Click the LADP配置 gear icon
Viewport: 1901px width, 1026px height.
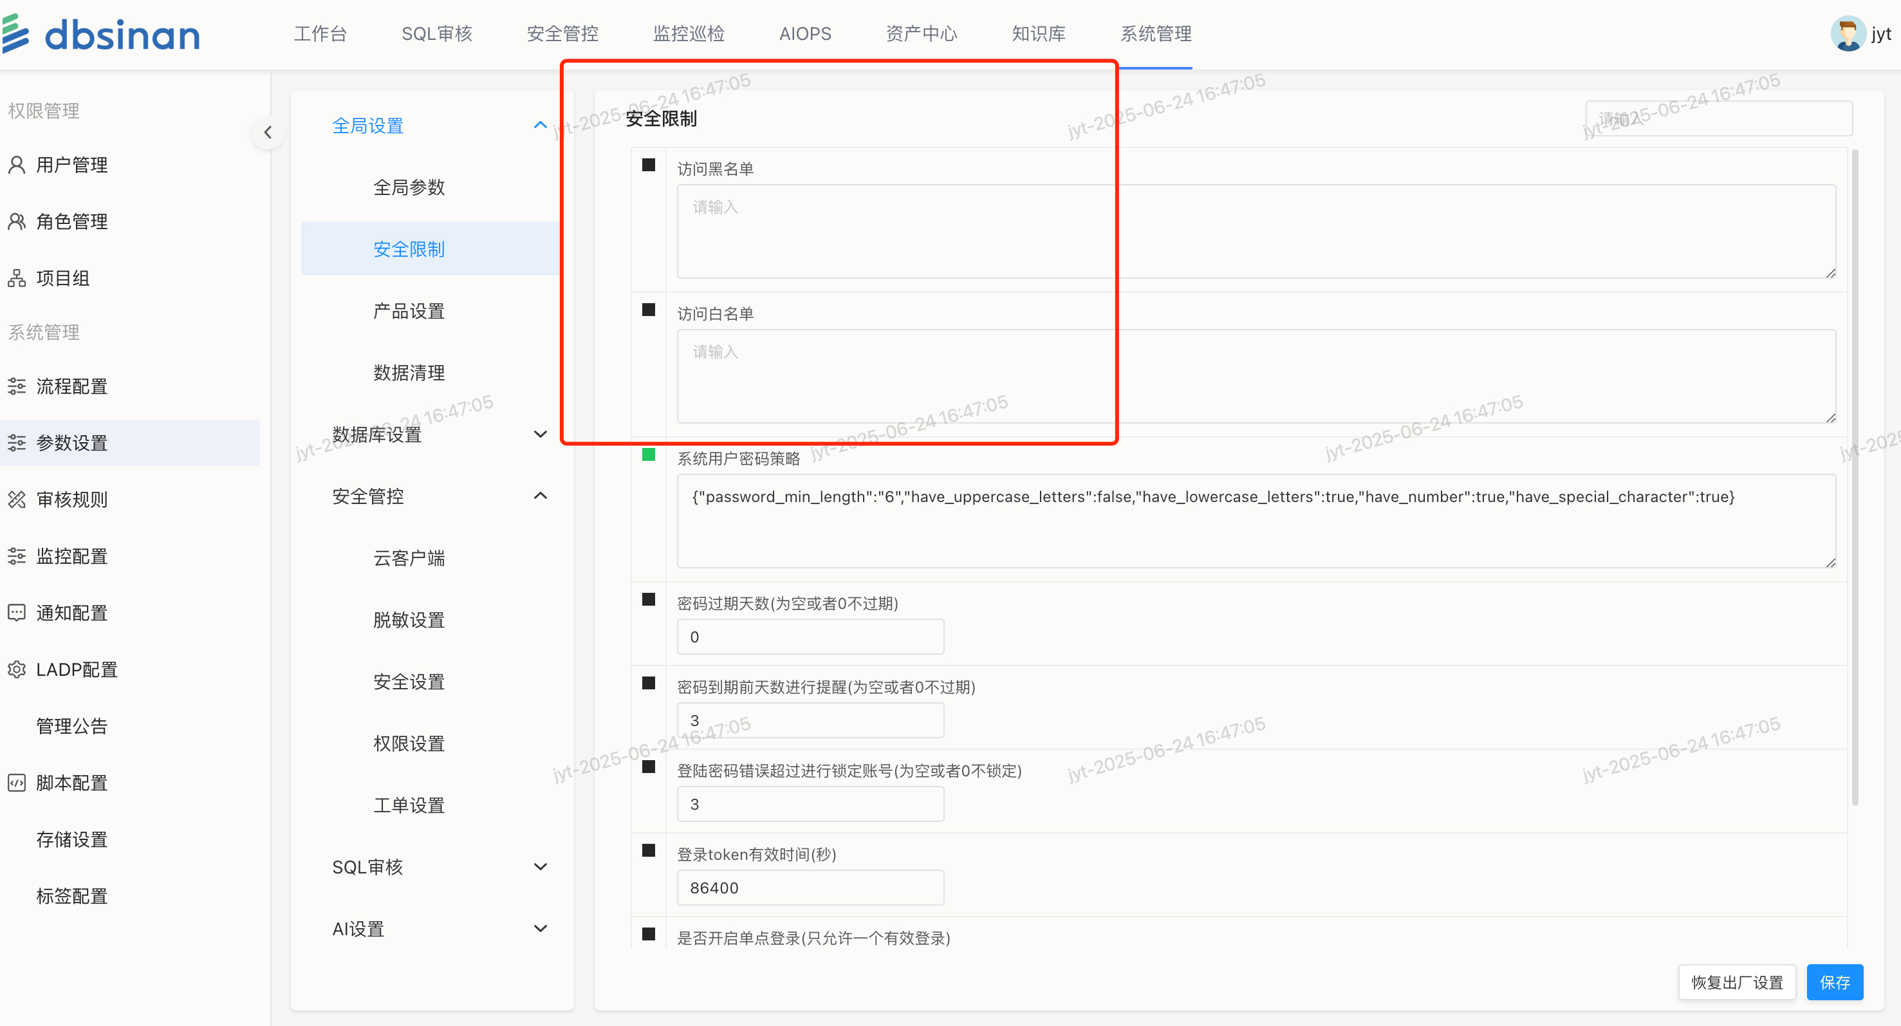pos(17,669)
